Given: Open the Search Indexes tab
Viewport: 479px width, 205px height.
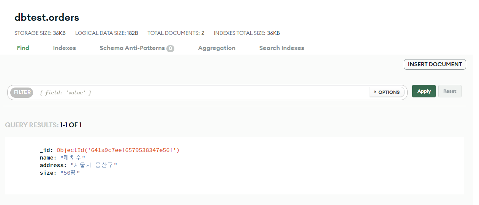Looking at the screenshot, I should point(281,48).
